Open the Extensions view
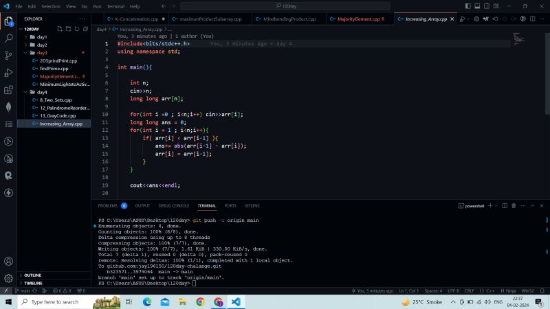Viewport: 550px width, 309px height. [x=8, y=90]
